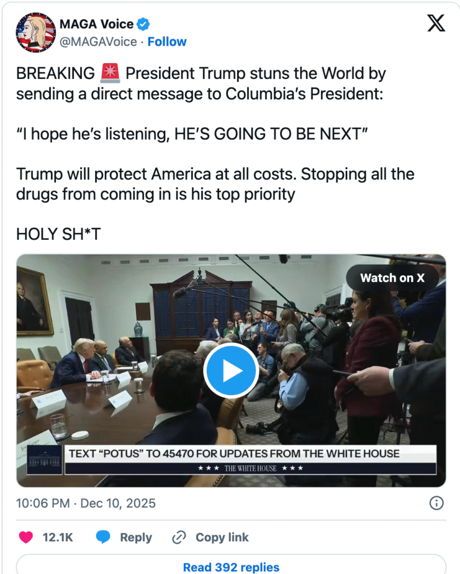This screenshot has width=460, height=574.
Task: Open the Twitter info circle icon
Action: point(436,503)
